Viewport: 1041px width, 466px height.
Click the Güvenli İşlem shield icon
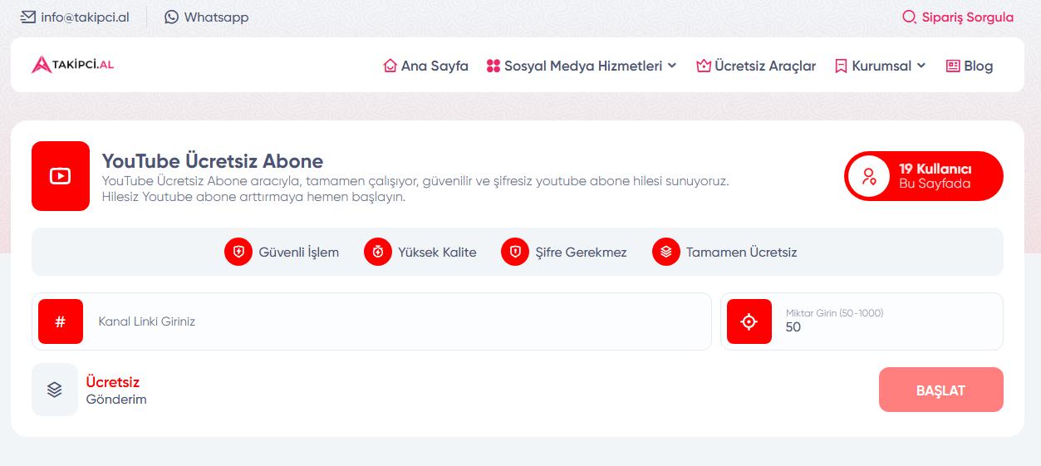[x=238, y=252]
